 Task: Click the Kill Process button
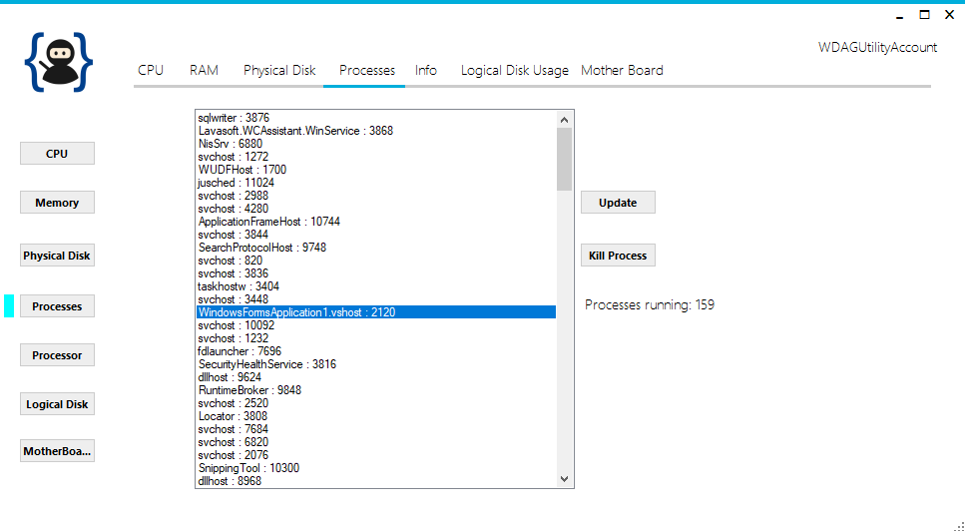618,256
